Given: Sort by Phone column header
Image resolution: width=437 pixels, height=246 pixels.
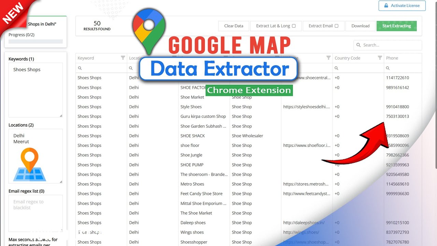Looking at the screenshot, I should 392,58.
